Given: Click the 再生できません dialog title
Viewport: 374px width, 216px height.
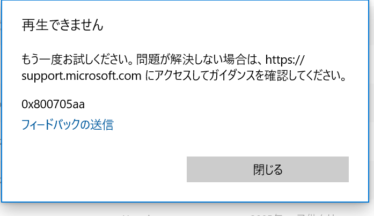Looking at the screenshot, I should pos(62,25).
